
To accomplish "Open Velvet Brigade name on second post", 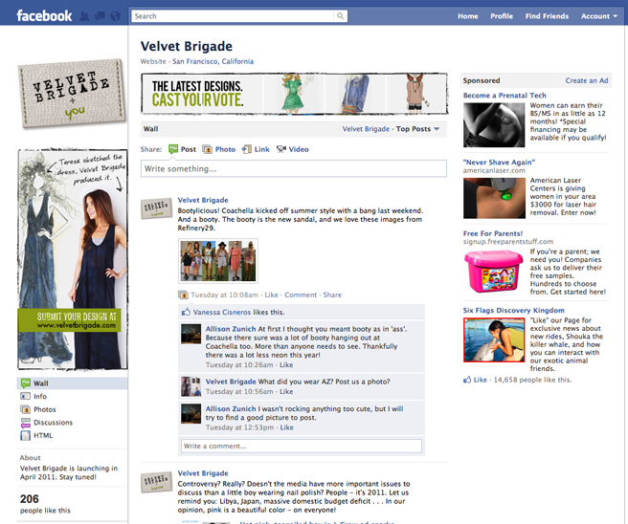I will pyautogui.click(x=203, y=473).
